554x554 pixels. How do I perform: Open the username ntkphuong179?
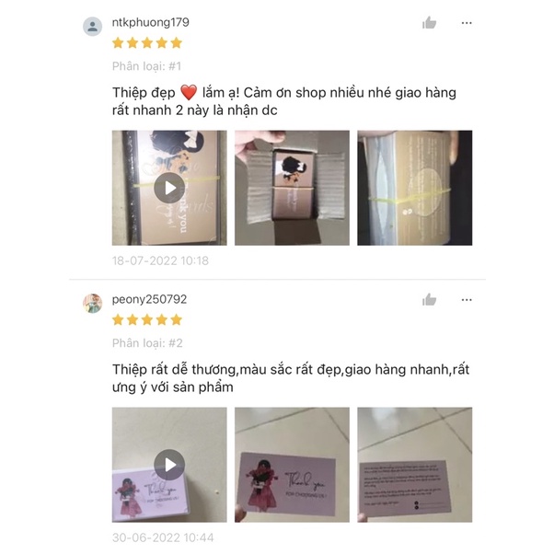[x=151, y=22]
